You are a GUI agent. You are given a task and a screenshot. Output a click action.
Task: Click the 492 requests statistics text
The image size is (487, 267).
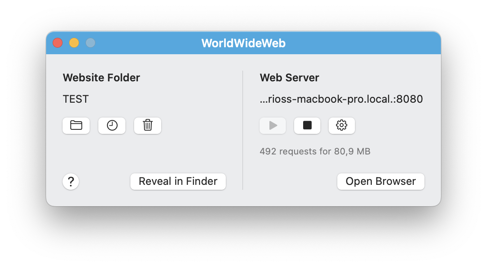315,152
